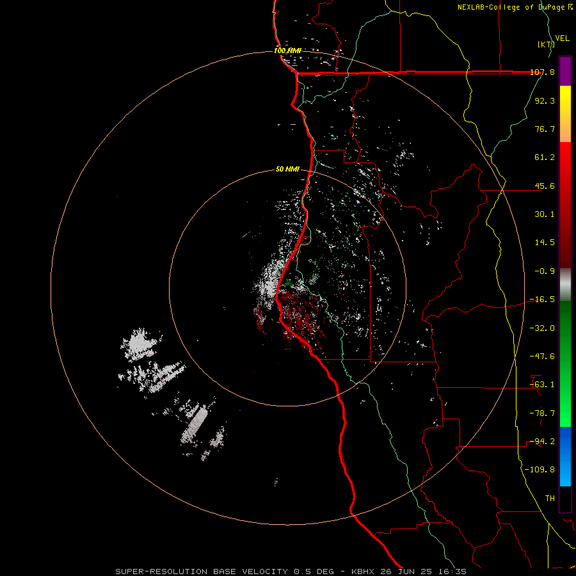
Task: Click the 30.1 velocity scale value
Action: click(x=545, y=214)
